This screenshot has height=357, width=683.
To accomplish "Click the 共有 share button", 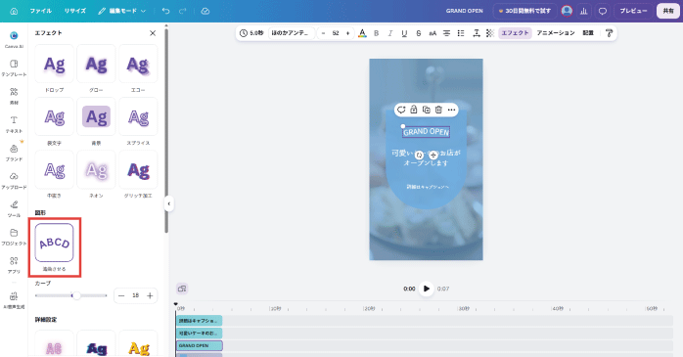I will pyautogui.click(x=668, y=11).
